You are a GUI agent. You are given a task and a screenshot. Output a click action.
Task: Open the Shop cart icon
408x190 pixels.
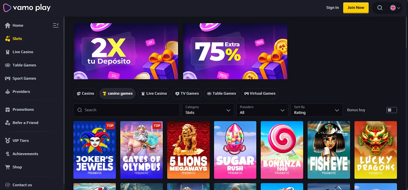[x=7, y=167]
